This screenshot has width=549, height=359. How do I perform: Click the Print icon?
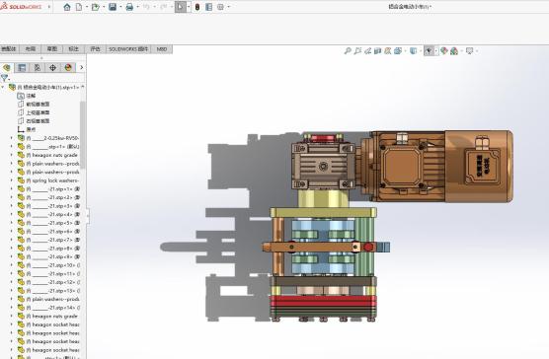tap(129, 7)
